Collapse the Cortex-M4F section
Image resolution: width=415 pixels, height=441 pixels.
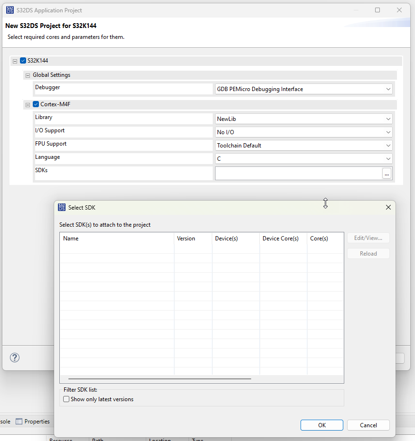pos(28,104)
